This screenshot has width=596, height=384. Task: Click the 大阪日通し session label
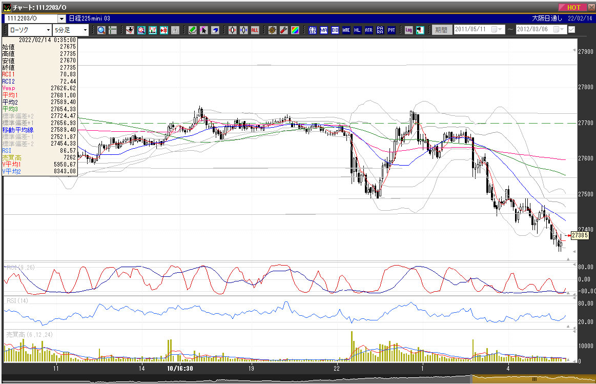pos(547,18)
